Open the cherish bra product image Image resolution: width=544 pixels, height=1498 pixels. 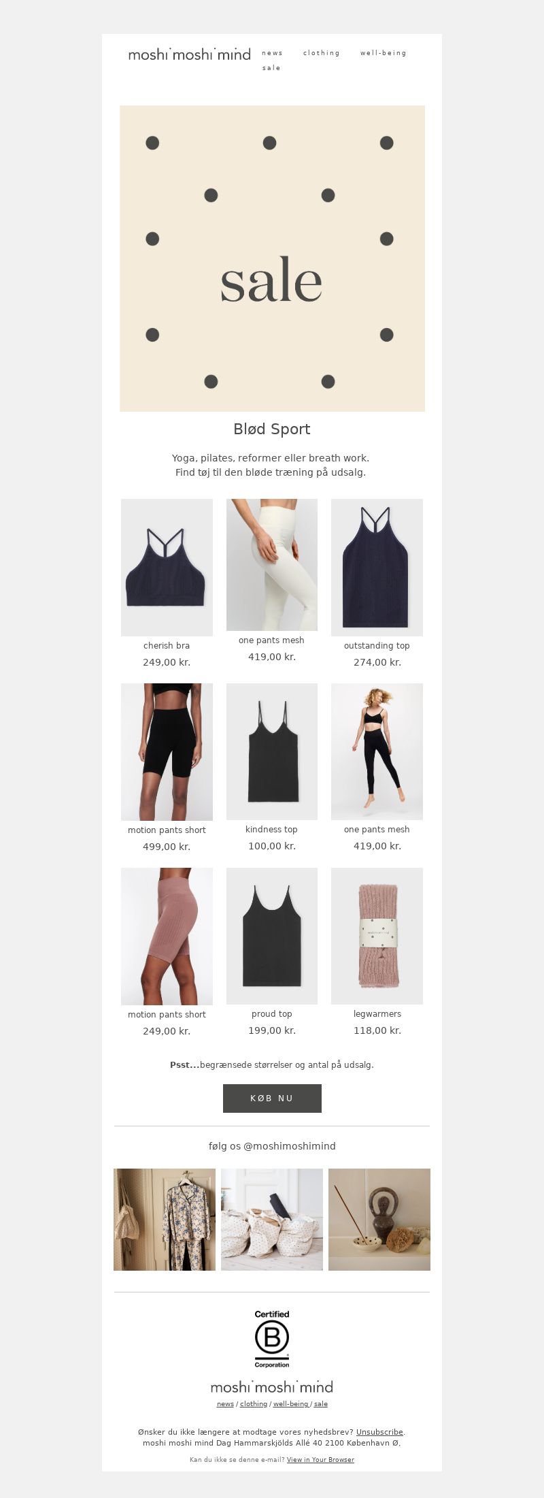[x=167, y=568]
